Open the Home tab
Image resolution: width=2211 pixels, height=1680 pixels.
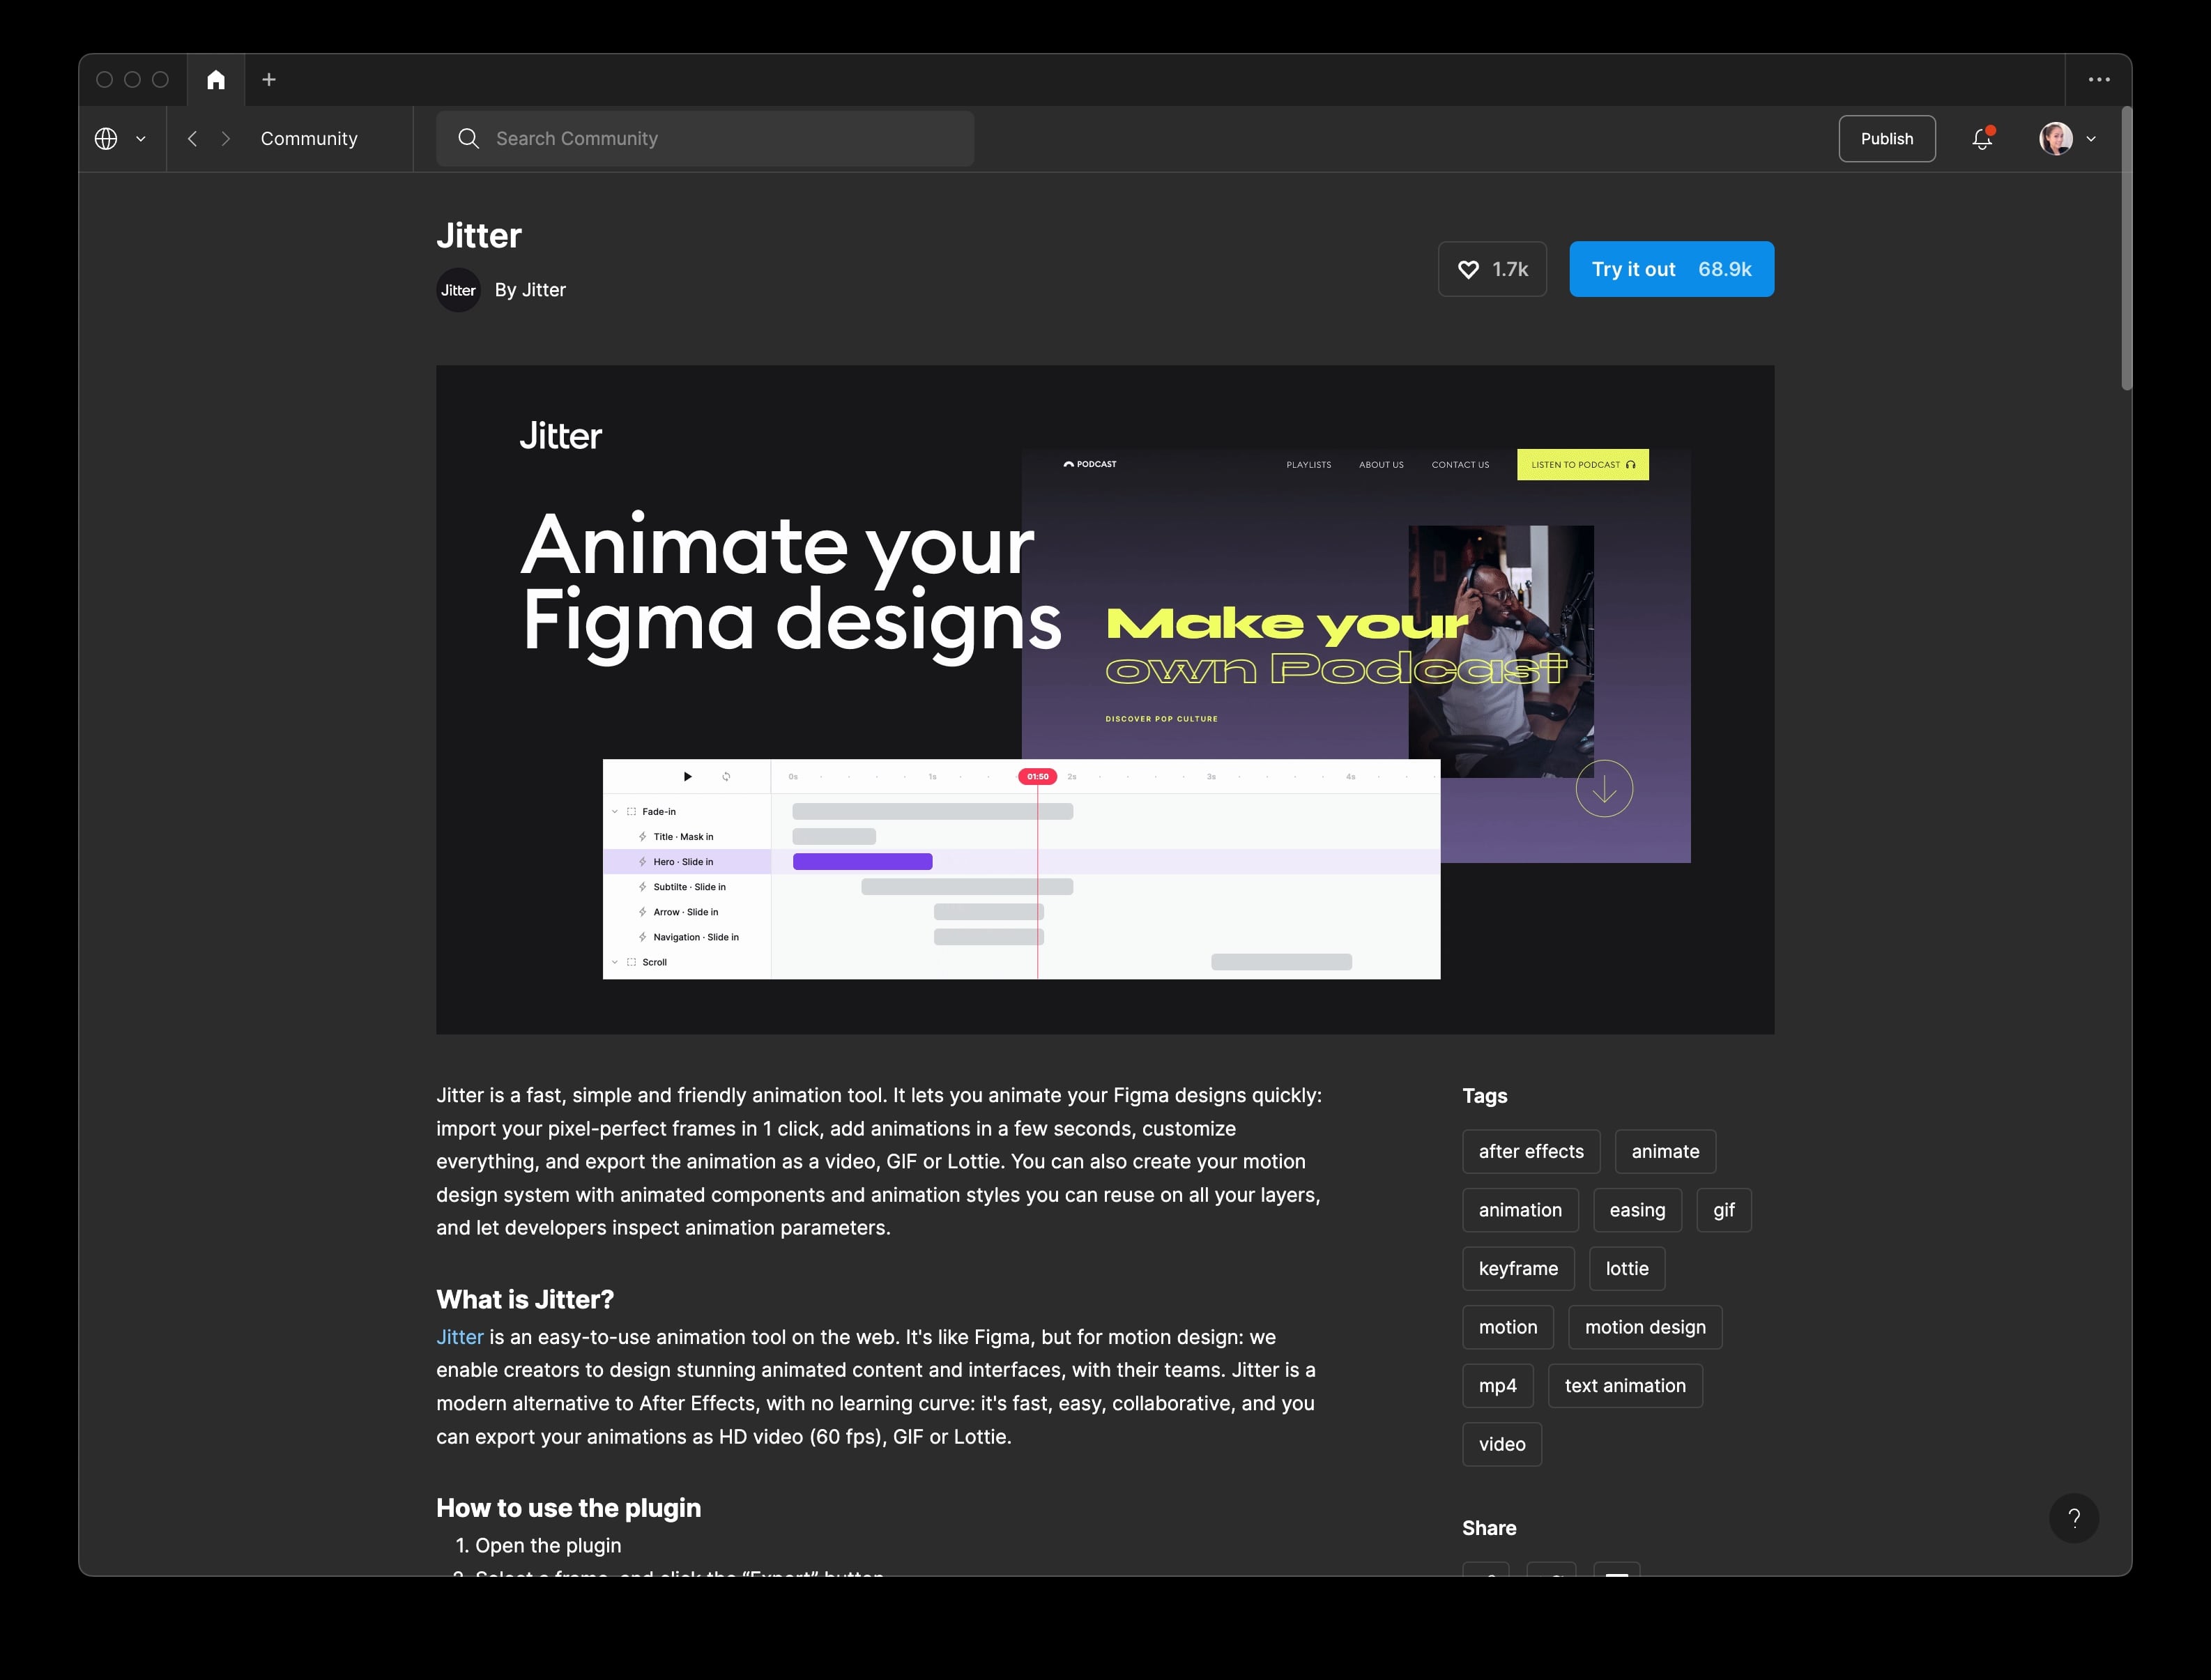pos(216,80)
